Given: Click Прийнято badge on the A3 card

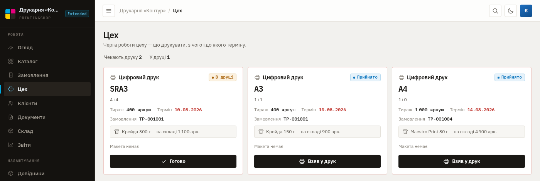Looking at the screenshot, I should 365,77.
